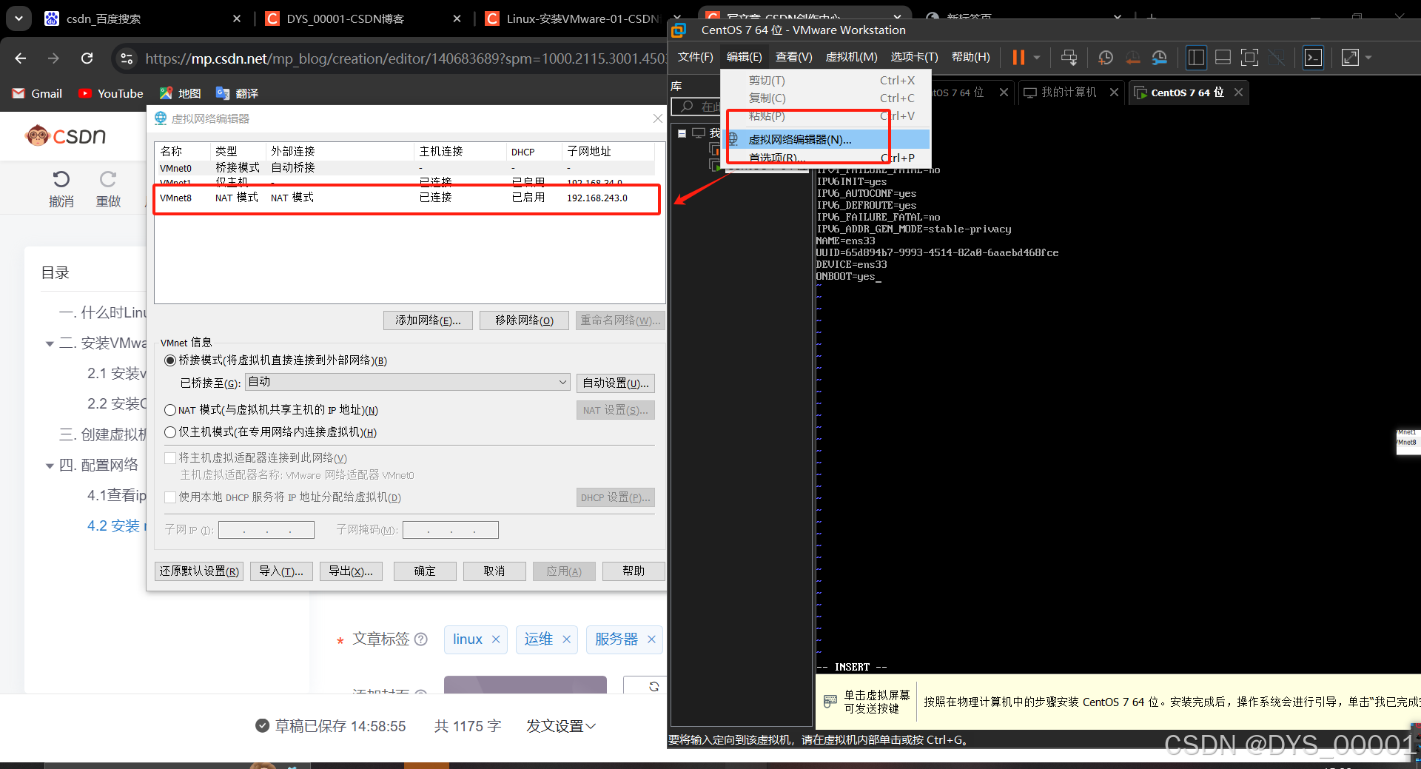Click the library search field in VMware
1421x769 pixels.
pos(696,107)
